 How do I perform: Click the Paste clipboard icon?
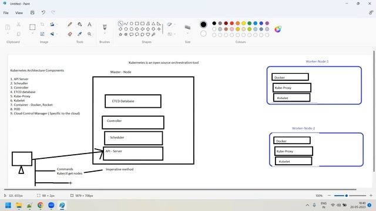[x=8, y=27]
